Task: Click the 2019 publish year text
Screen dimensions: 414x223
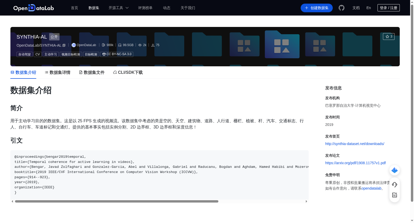Action: (x=329, y=125)
